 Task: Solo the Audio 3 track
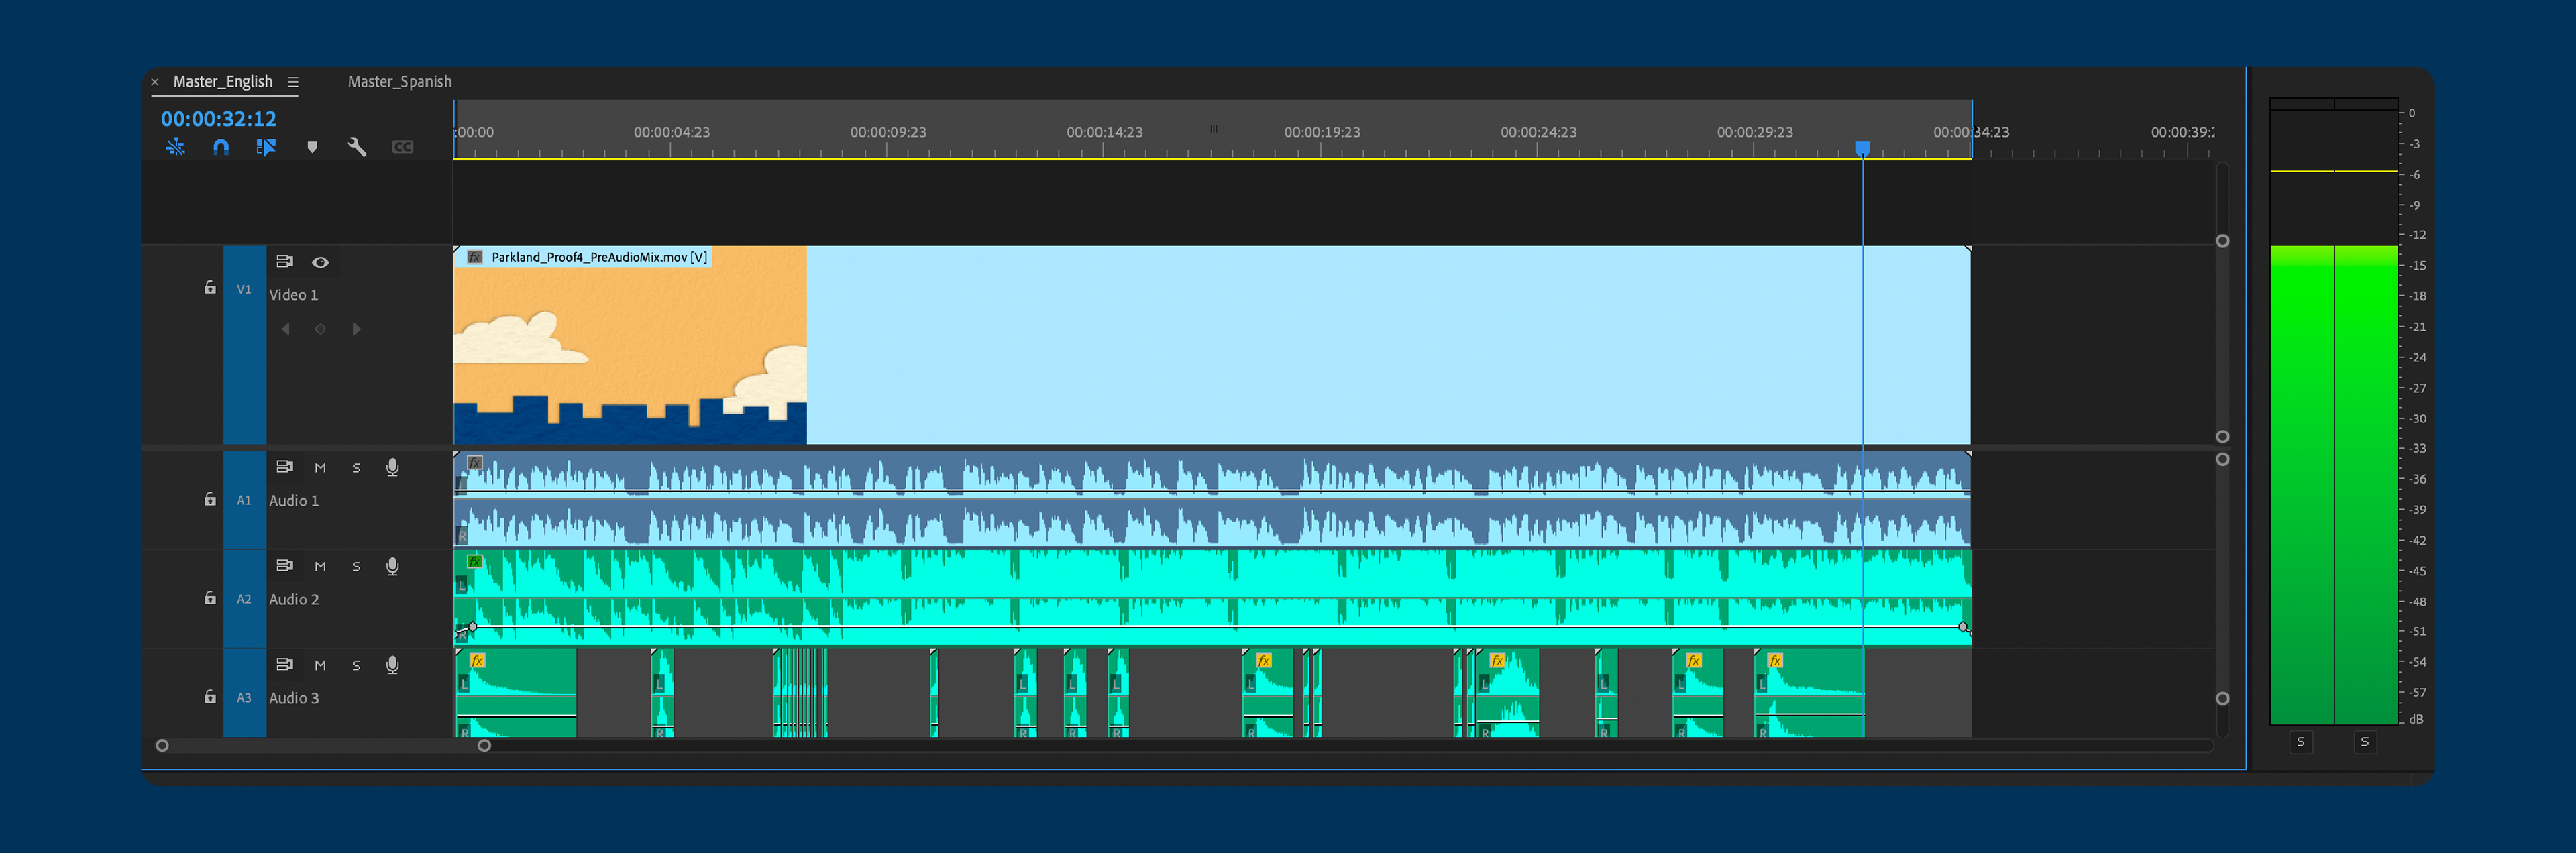[x=356, y=666]
